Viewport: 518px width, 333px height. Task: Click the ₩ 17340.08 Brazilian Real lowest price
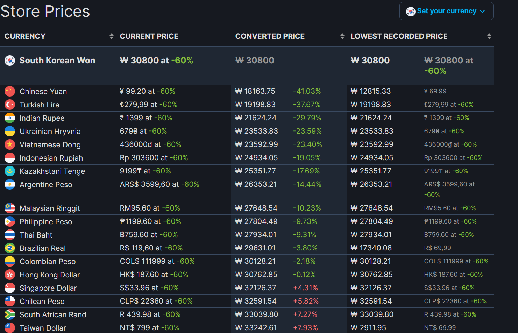point(371,248)
